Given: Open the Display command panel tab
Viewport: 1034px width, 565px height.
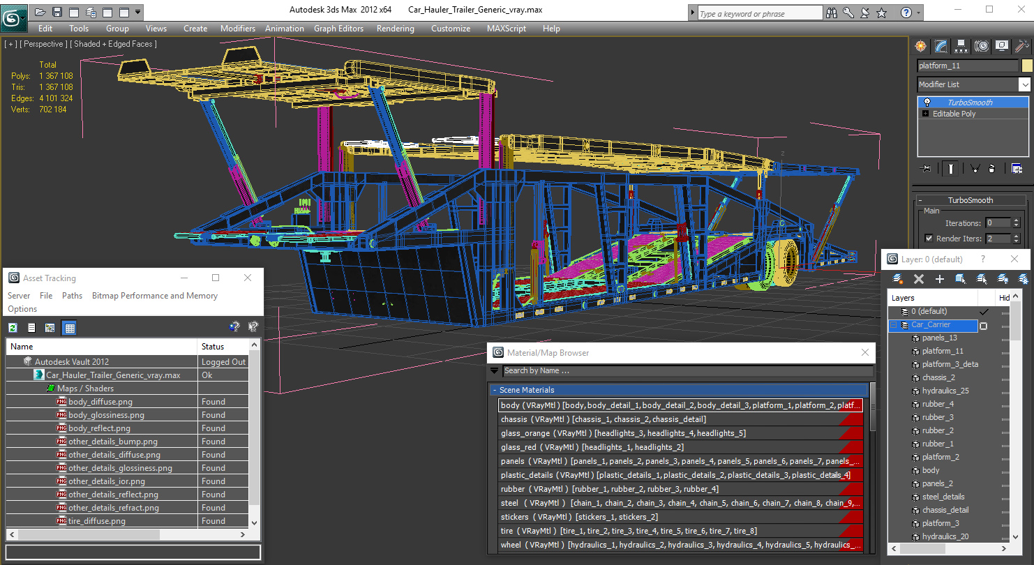Looking at the screenshot, I should click(x=1002, y=46).
